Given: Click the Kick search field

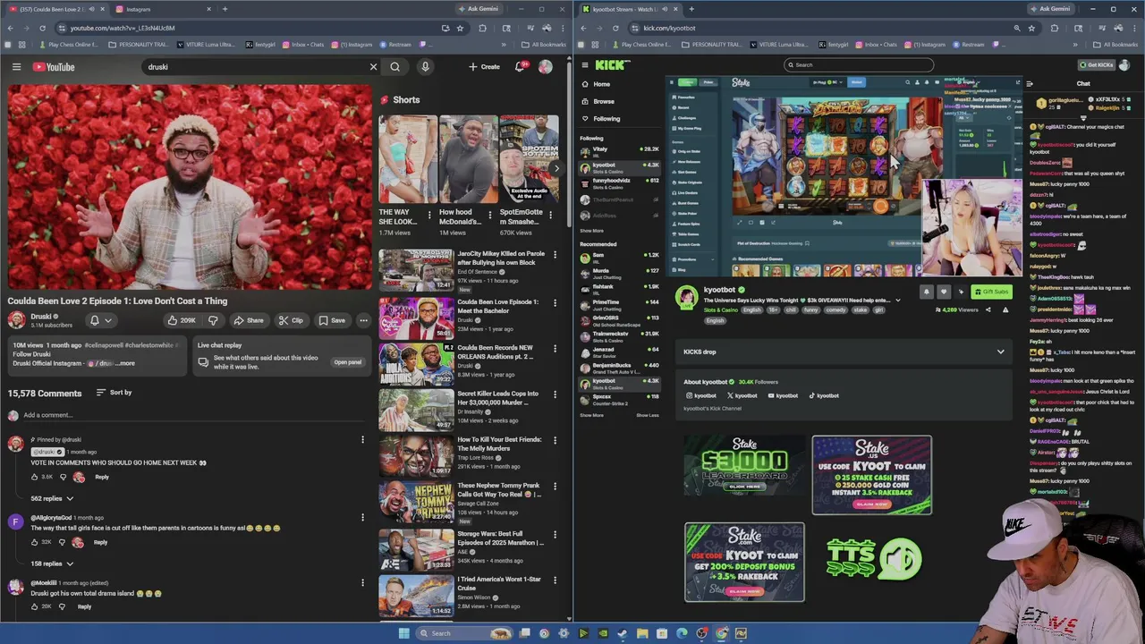Looking at the screenshot, I should point(859,64).
